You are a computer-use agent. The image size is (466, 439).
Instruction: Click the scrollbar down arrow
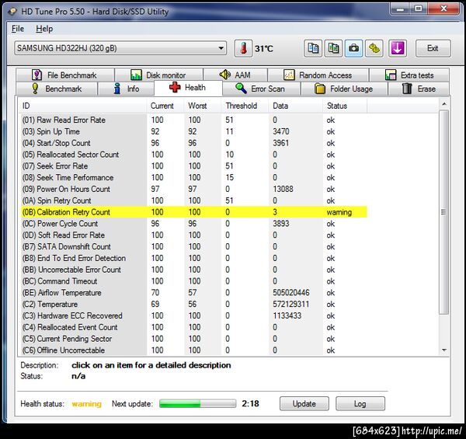pos(444,350)
